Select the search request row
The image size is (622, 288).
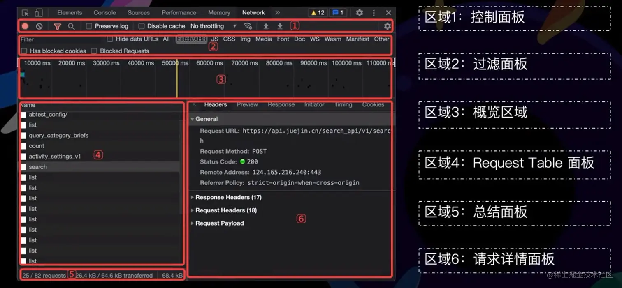click(100, 167)
